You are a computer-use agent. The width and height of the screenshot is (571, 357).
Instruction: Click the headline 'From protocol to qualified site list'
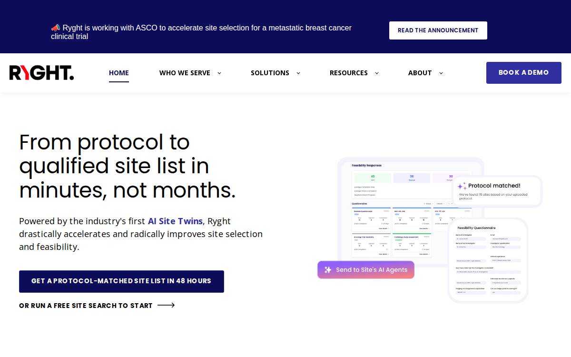tap(128, 166)
